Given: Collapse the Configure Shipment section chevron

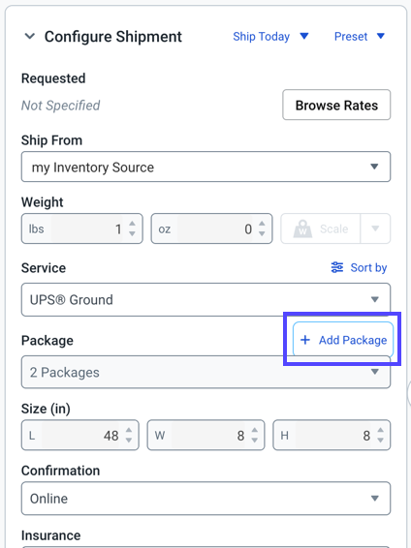Looking at the screenshot, I should tap(30, 36).
